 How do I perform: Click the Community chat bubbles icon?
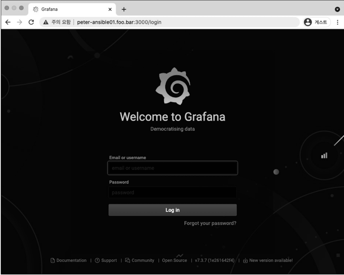tap(127, 260)
